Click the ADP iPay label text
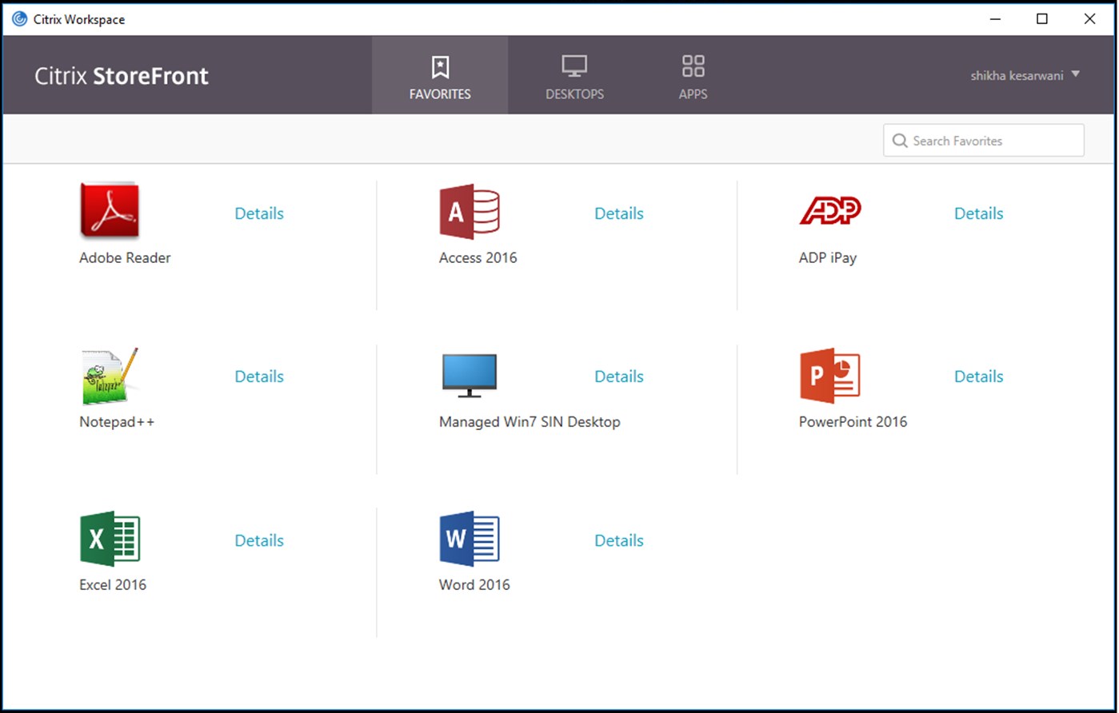The height and width of the screenshot is (713, 1119). click(x=828, y=258)
